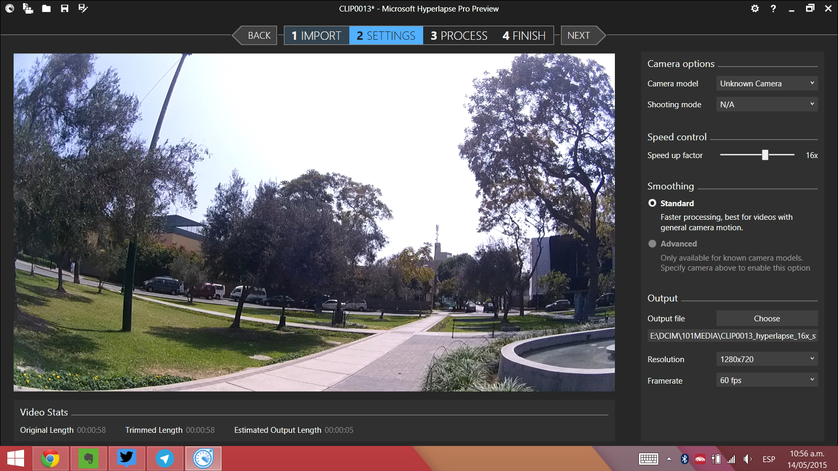Viewport: 838px width, 471px height.
Task: Click the Speed up factor slider handle
Action: point(765,155)
